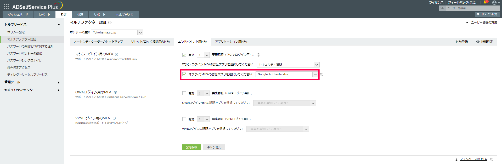
Task: Click the ユーザーを検索 search field
Action: tap(473, 8)
